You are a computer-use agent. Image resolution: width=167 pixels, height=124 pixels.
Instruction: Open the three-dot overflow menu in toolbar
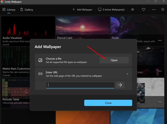[x=154, y=9]
